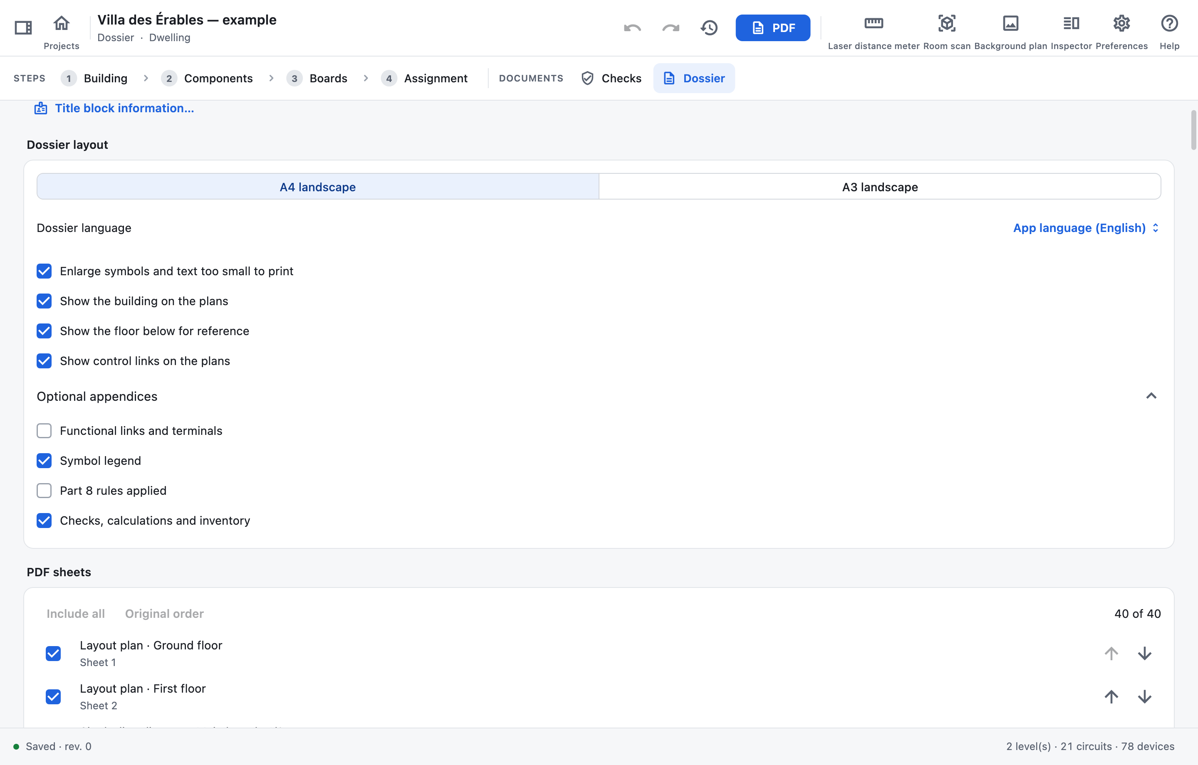Open revision history clock icon

[709, 28]
